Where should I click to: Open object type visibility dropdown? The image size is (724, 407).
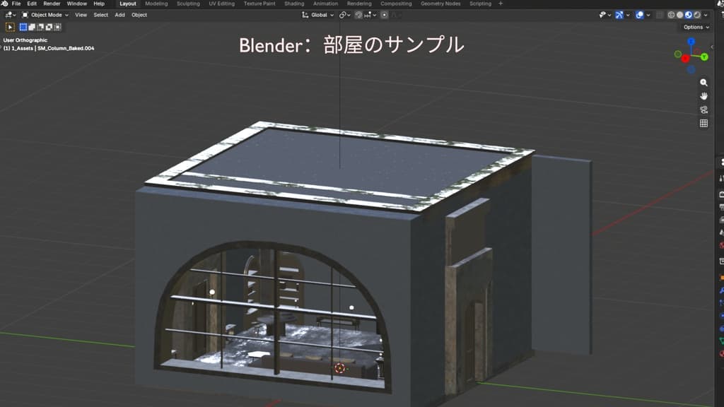pyautogui.click(x=605, y=15)
